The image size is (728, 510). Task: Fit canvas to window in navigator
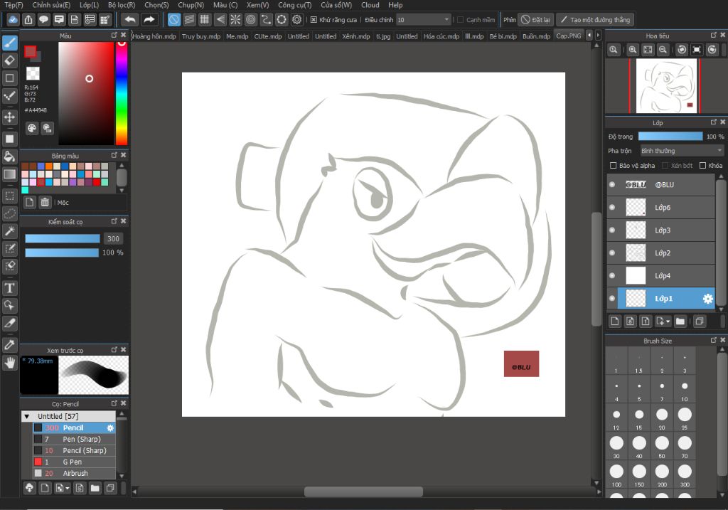click(648, 50)
